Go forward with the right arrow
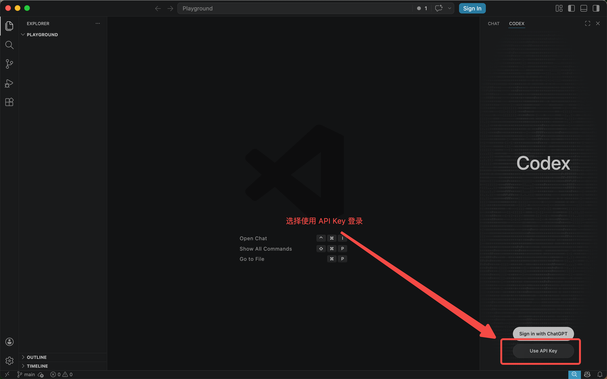Image resolution: width=607 pixels, height=379 pixels. [x=170, y=9]
